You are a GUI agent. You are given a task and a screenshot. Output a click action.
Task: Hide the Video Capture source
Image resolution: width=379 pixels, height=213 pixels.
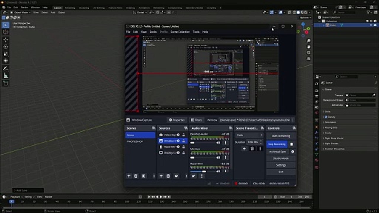coord(178,135)
